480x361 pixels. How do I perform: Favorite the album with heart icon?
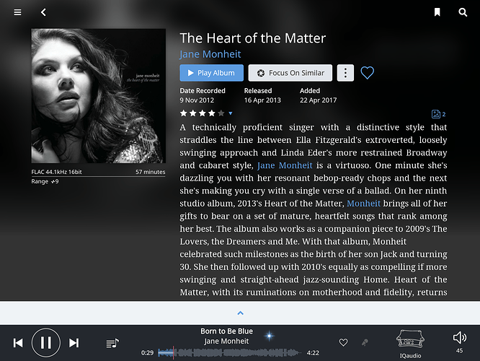[x=367, y=73]
